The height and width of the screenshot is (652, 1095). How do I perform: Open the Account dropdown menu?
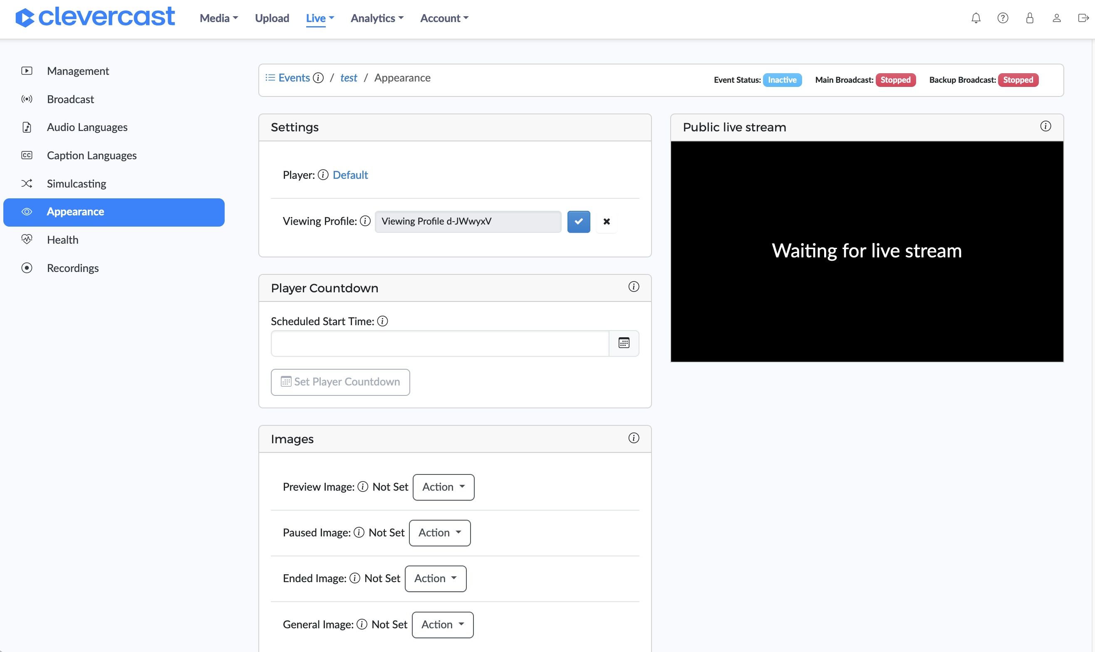click(x=444, y=18)
